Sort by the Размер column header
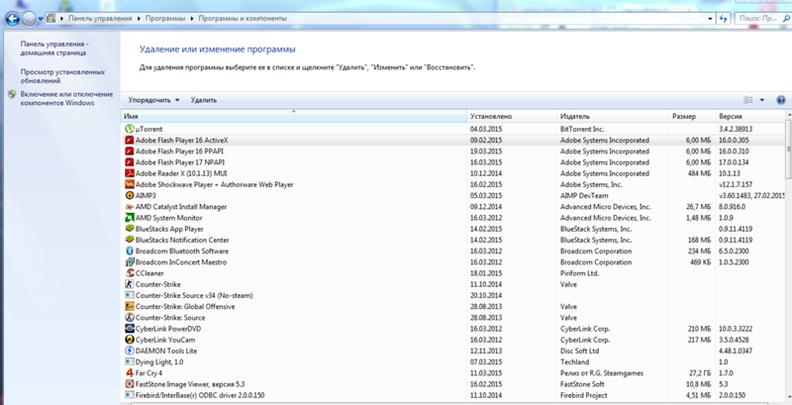The height and width of the screenshot is (405, 792). 692,117
